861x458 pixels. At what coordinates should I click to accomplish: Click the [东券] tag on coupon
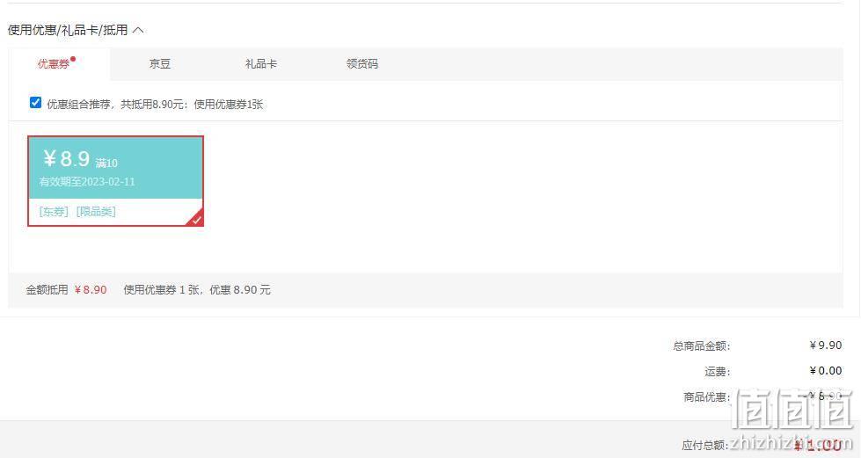coord(54,212)
